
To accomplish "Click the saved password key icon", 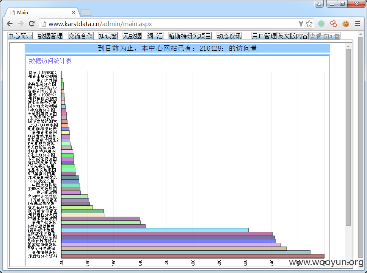I will [301, 23].
